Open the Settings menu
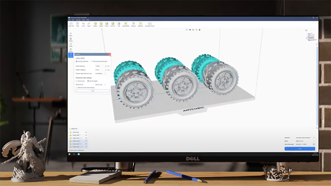The width and height of the screenshot is (331, 186). 78,19
